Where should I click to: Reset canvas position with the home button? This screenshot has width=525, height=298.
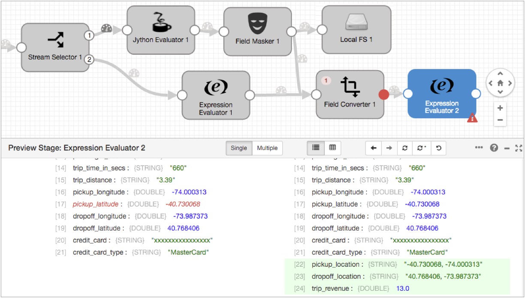click(x=500, y=83)
